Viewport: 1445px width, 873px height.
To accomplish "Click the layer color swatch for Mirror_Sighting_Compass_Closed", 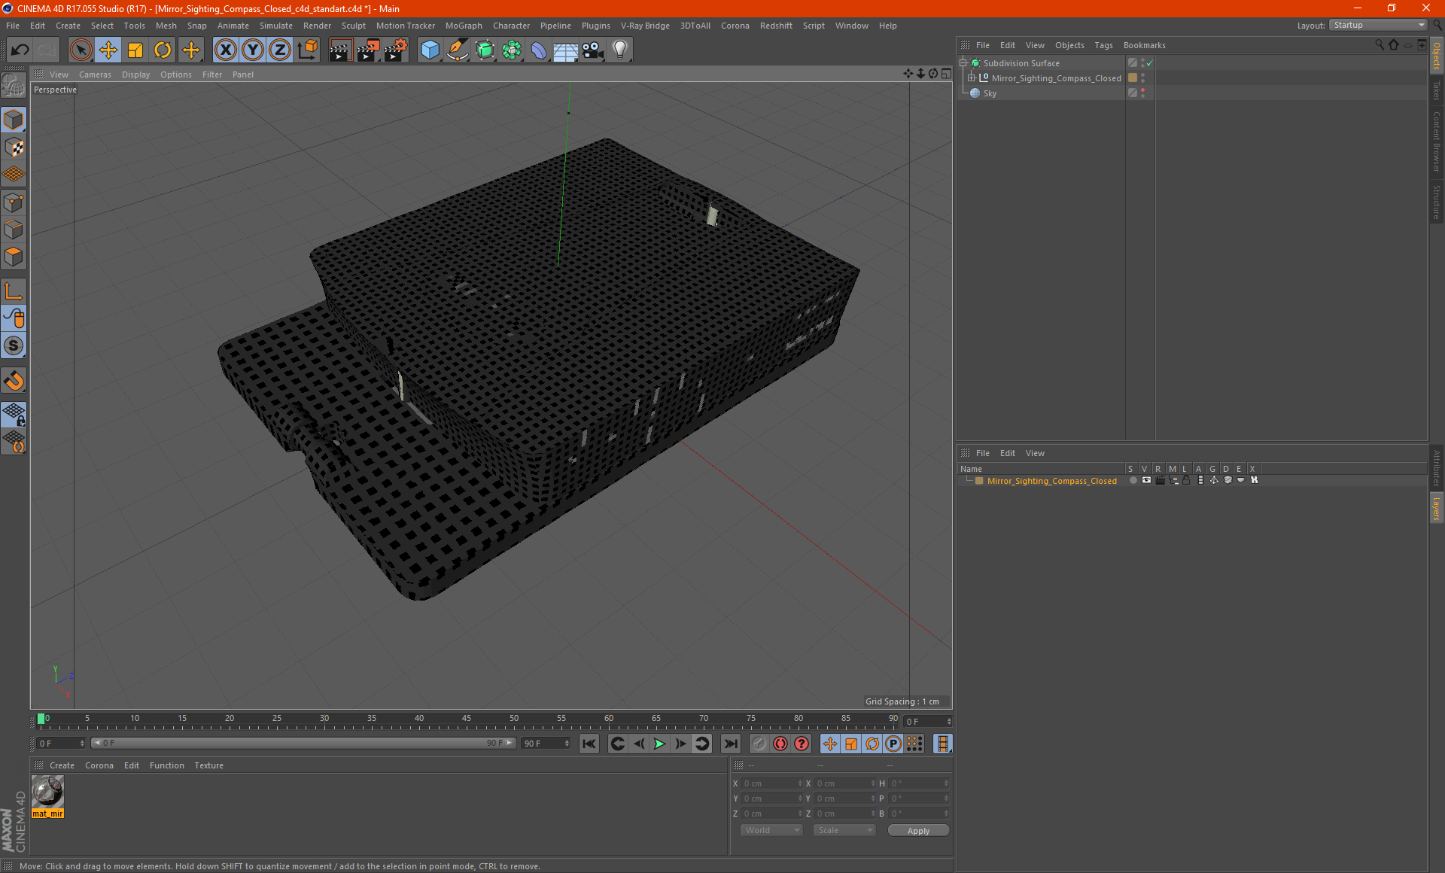I will (979, 481).
